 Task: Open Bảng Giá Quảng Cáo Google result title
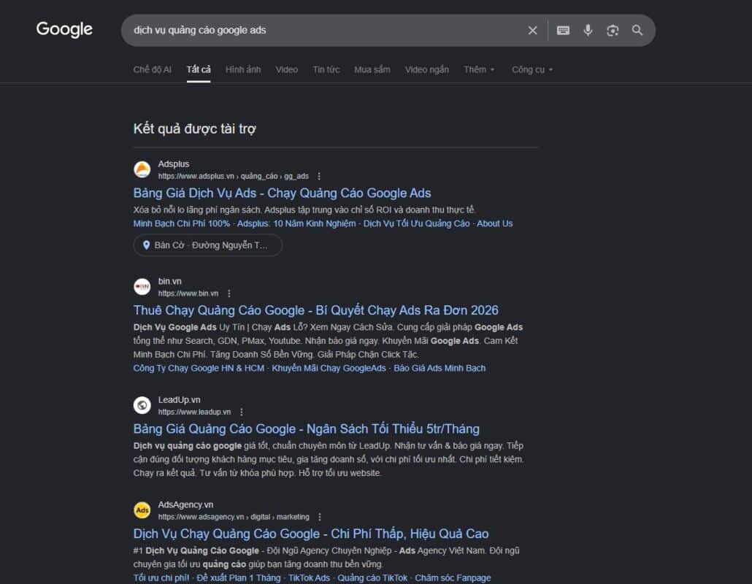click(x=307, y=429)
